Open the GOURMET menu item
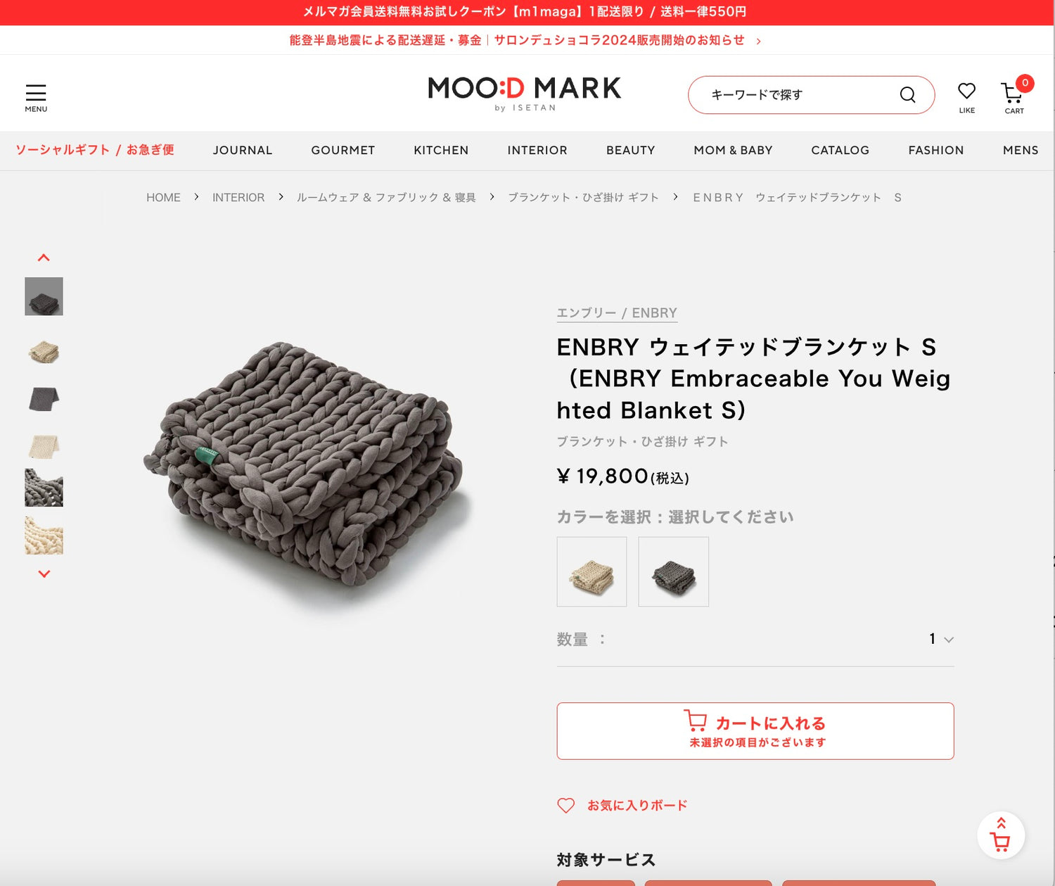This screenshot has height=886, width=1055. (343, 150)
